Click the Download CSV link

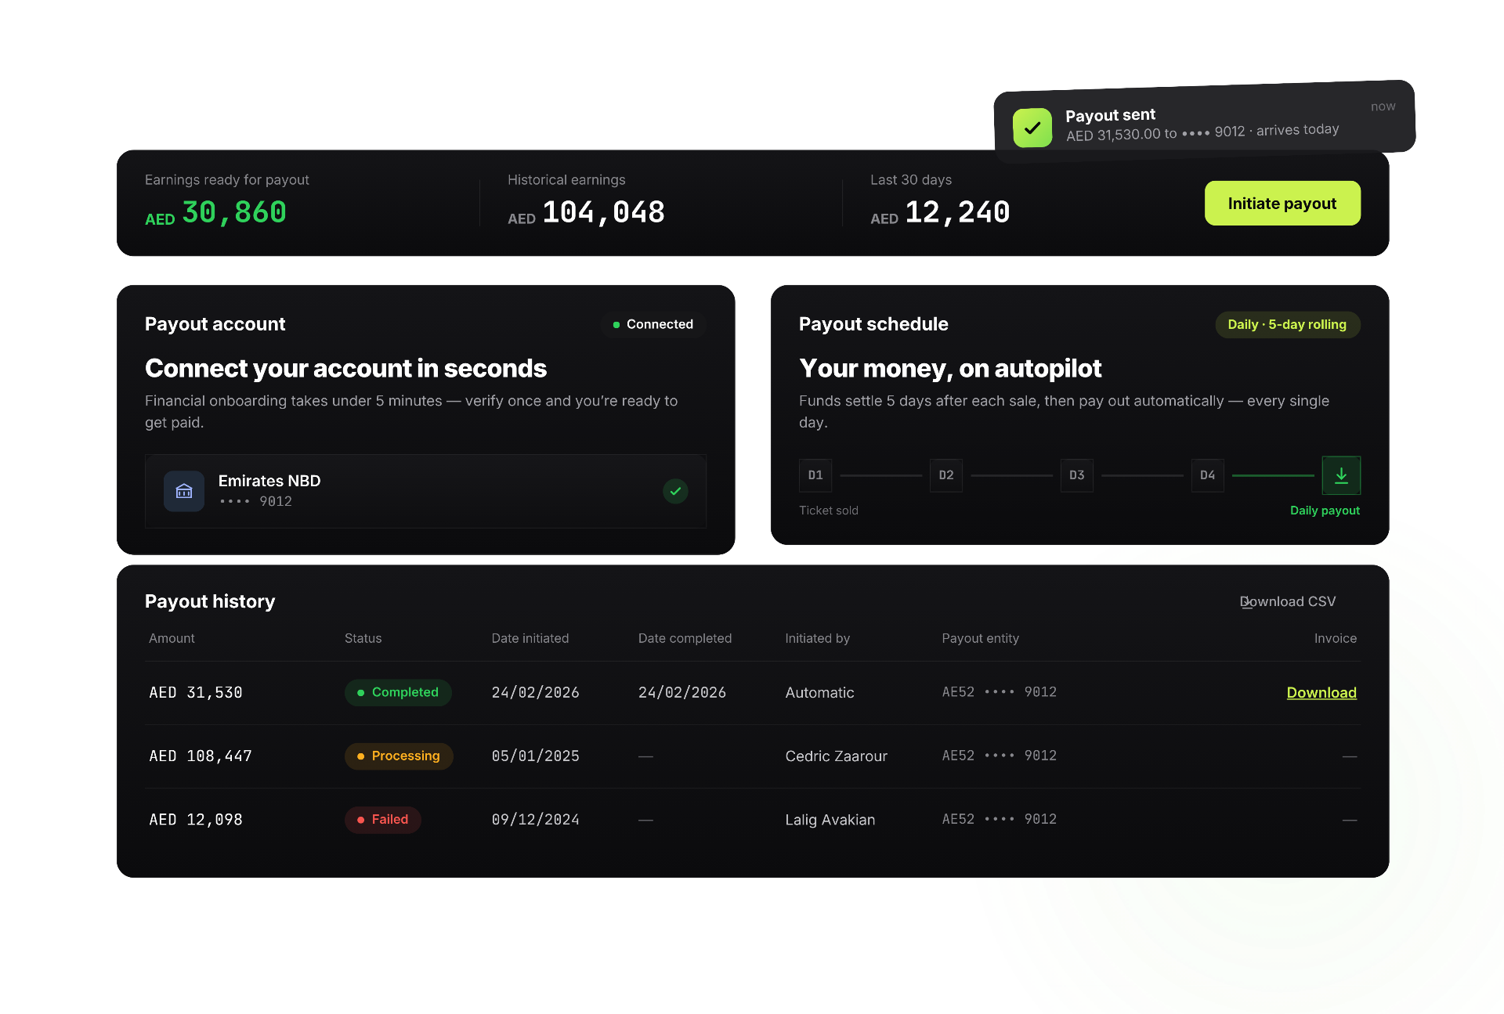point(1288,601)
